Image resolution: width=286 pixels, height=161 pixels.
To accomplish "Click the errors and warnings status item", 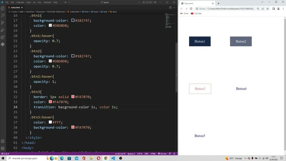I will point(5,154).
